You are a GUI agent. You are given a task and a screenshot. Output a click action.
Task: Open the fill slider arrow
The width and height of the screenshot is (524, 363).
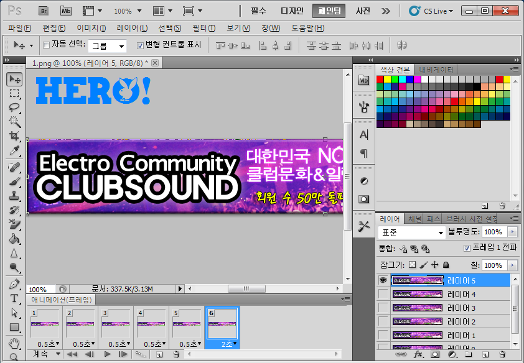click(x=512, y=265)
